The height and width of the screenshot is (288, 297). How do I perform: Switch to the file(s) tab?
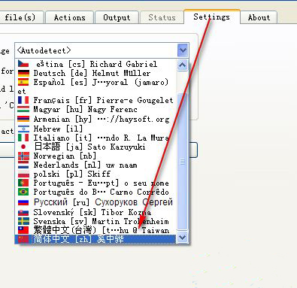[21, 17]
